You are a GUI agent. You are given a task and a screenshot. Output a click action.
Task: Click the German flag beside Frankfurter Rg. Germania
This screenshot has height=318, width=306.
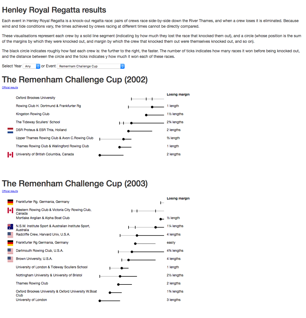[10, 202]
